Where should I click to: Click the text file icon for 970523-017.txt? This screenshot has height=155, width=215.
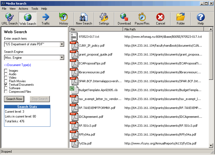point(74,36)
